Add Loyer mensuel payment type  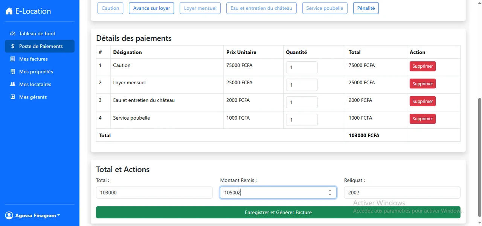click(x=200, y=8)
